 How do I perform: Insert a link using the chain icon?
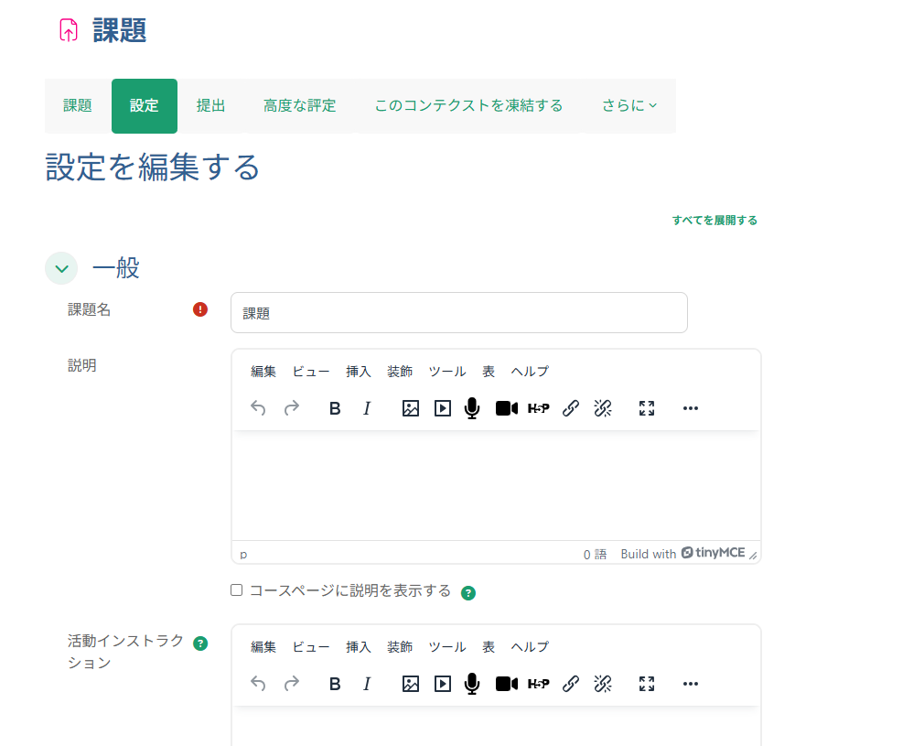(x=571, y=408)
